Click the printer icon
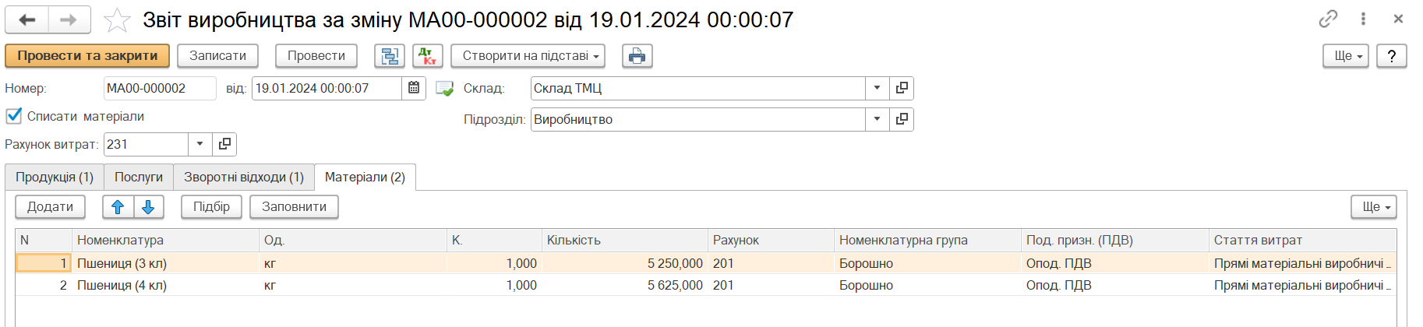Image resolution: width=1423 pixels, height=327 pixels. point(637,56)
